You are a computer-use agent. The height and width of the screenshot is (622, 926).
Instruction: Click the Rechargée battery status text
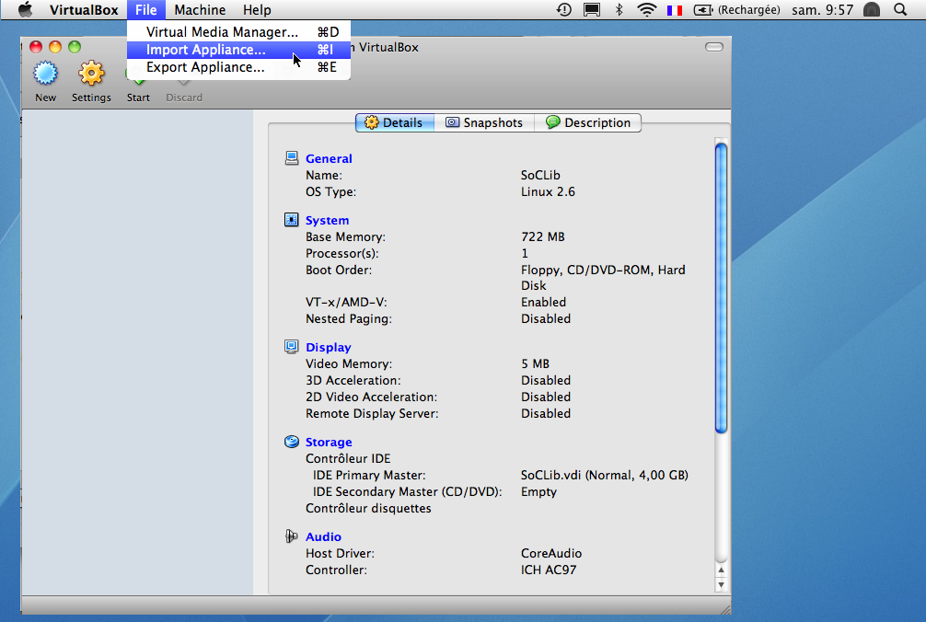point(749,10)
